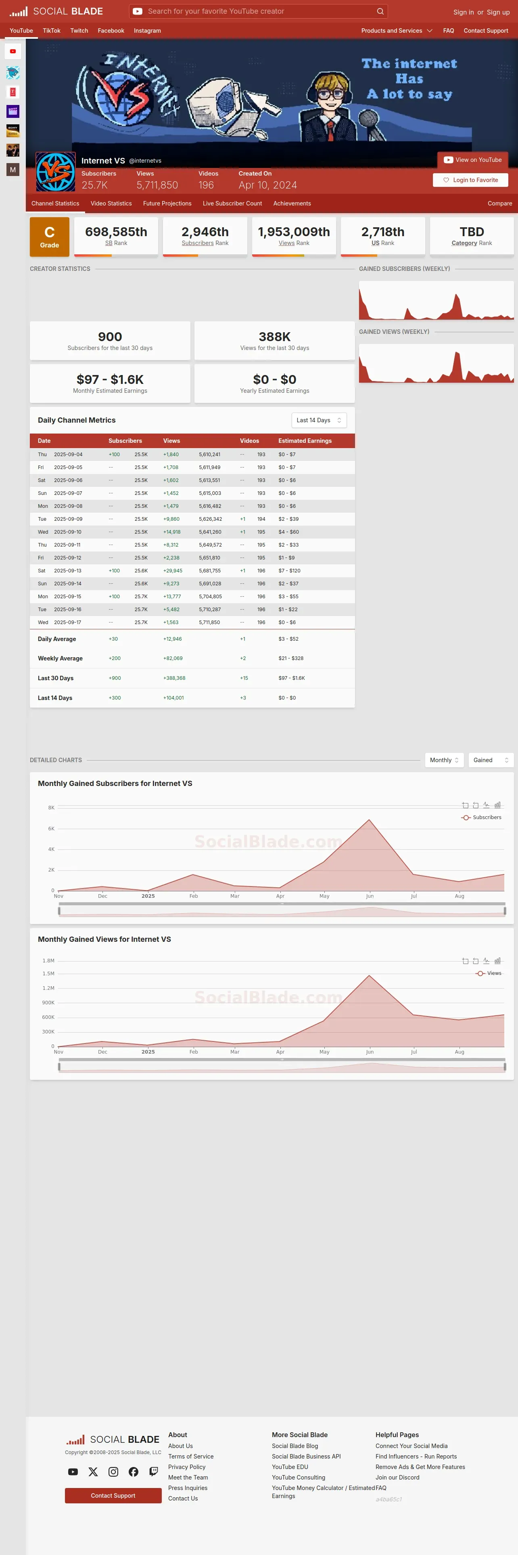Image resolution: width=518 pixels, height=1555 pixels.
Task: Click the Compare link
Action: [x=499, y=203]
